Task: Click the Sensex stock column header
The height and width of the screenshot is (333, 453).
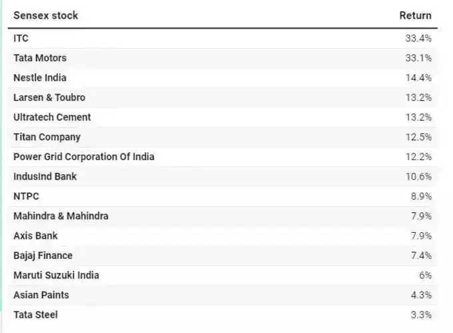Action: coord(46,15)
